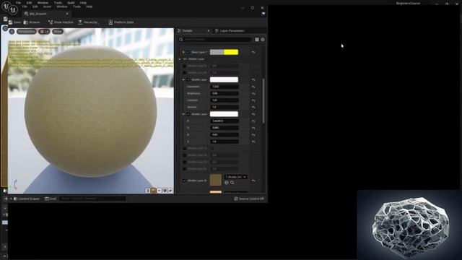The image size is (462, 260).
Task: Open the Details panel settings gear
Action: point(263,40)
